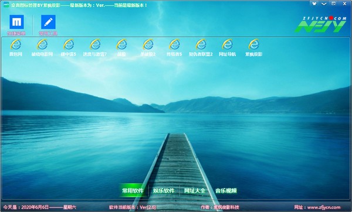Click the window restore button in title bar
The width and height of the screenshot is (352, 212).
coord(334,4)
